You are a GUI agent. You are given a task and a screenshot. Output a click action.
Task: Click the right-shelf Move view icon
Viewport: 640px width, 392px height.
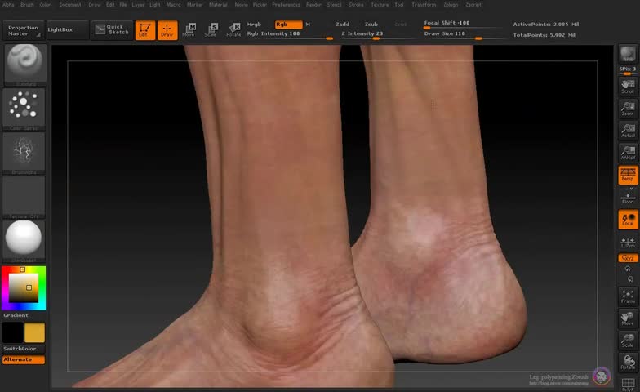click(x=628, y=318)
